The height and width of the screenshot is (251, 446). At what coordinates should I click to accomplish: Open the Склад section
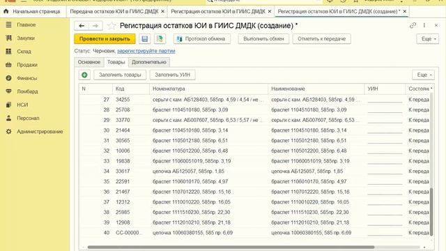(24, 51)
